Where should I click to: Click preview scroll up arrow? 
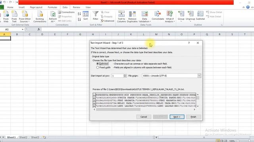tap(198, 95)
